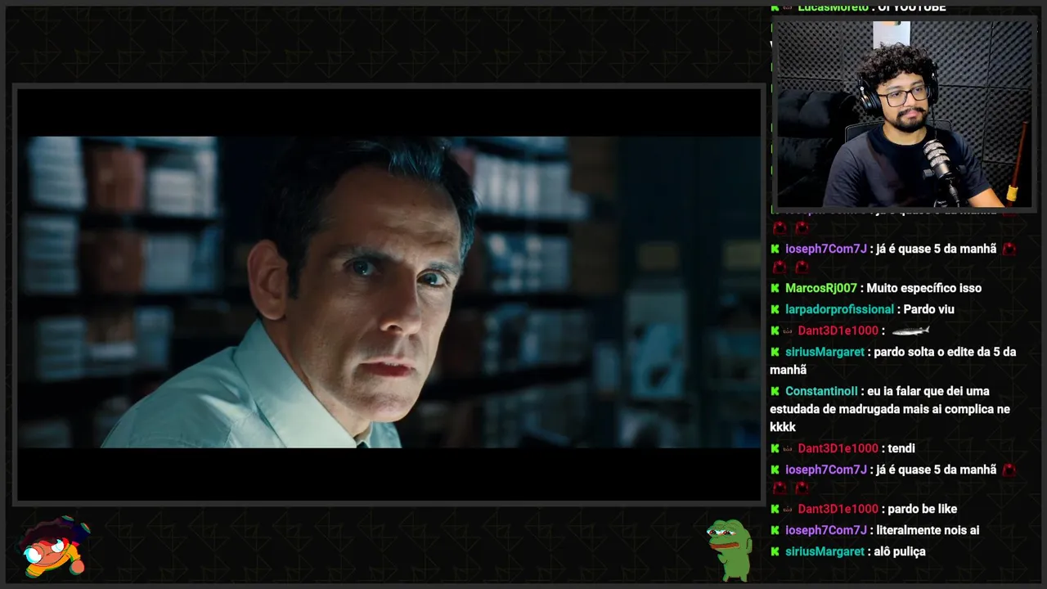Click the Pepe frog mascot
This screenshot has width=1047, height=589.
click(x=730, y=550)
